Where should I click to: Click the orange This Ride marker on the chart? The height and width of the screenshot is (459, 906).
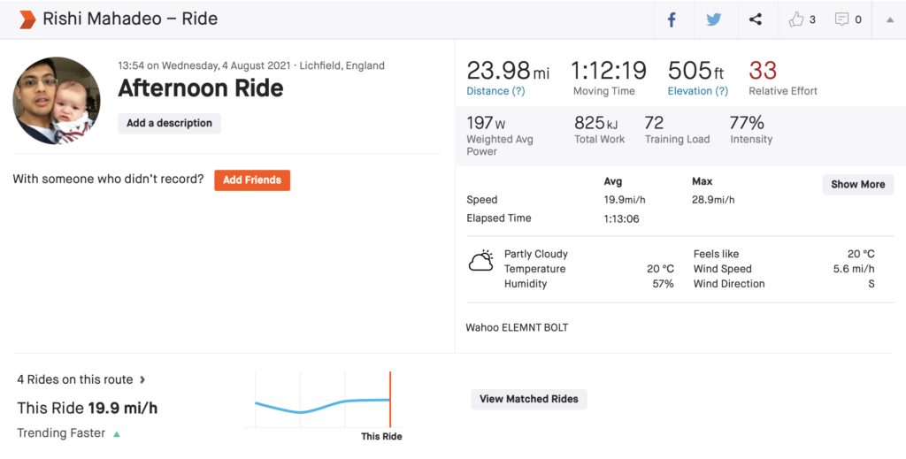click(x=389, y=400)
